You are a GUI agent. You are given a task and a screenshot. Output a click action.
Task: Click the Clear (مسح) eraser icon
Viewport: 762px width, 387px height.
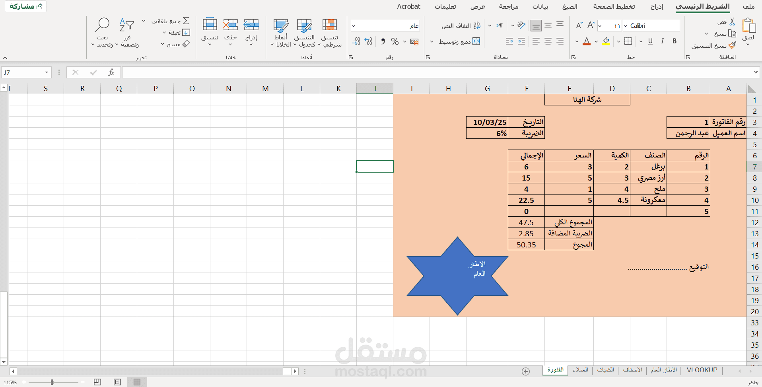tap(186, 44)
